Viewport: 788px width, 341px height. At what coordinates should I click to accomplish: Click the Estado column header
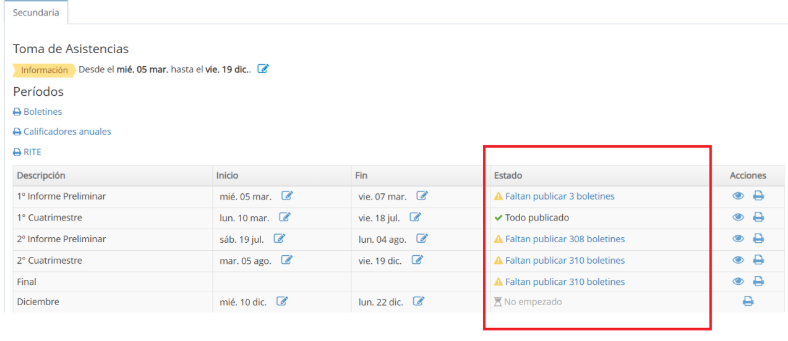[508, 175]
